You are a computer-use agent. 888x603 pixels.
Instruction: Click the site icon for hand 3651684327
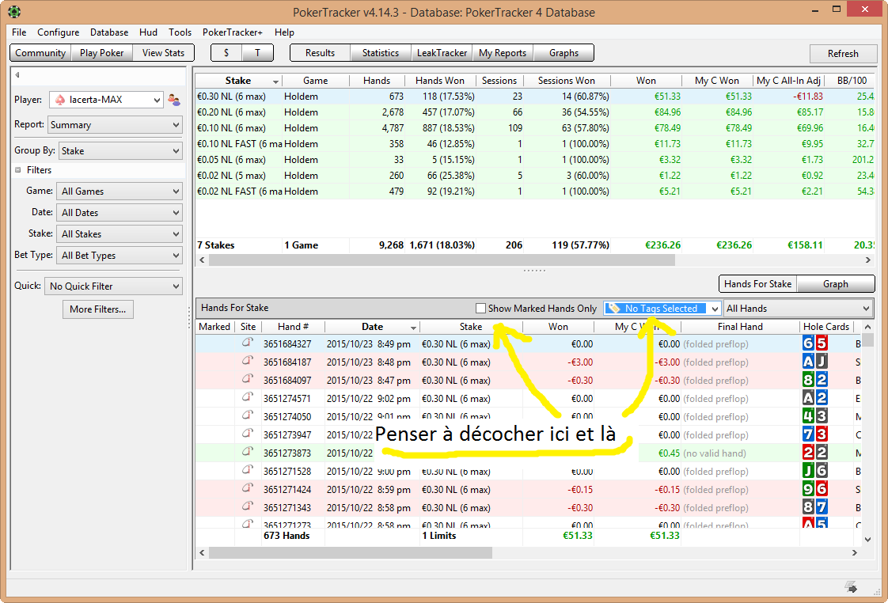click(x=248, y=343)
